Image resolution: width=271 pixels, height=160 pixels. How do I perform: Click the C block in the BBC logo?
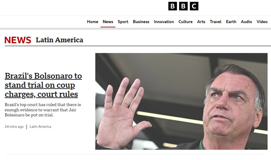(194, 6)
